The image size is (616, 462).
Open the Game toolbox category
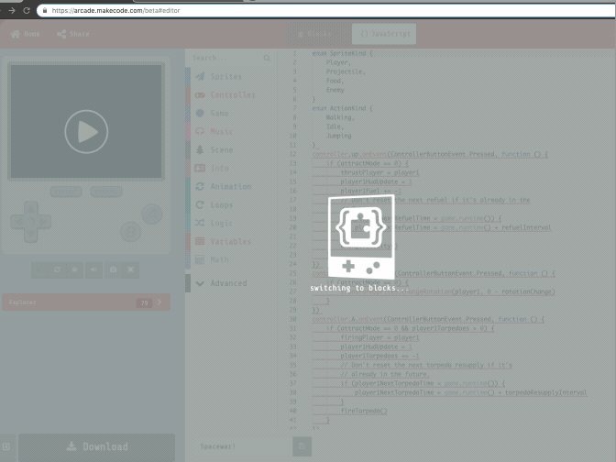point(231,113)
